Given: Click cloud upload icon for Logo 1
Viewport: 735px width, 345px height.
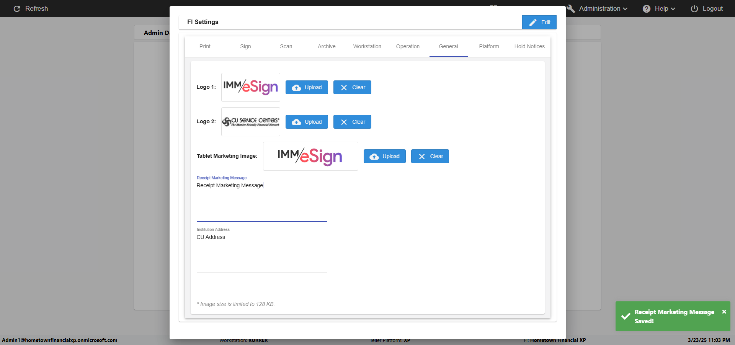Looking at the screenshot, I should 296,88.
